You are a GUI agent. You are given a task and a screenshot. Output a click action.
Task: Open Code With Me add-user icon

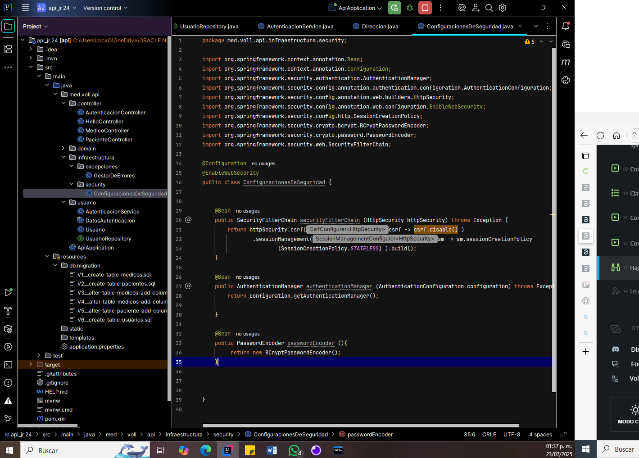coord(476,8)
